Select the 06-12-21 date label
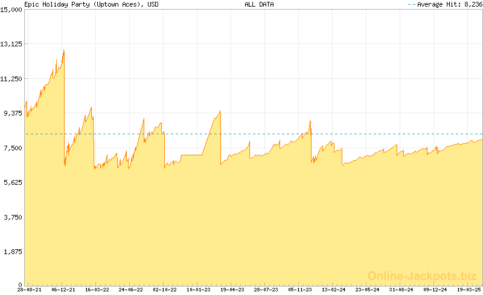483x295 pixels. [63, 290]
